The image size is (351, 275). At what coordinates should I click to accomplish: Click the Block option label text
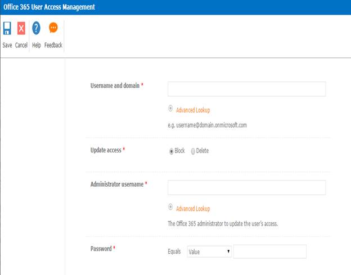[179, 151]
